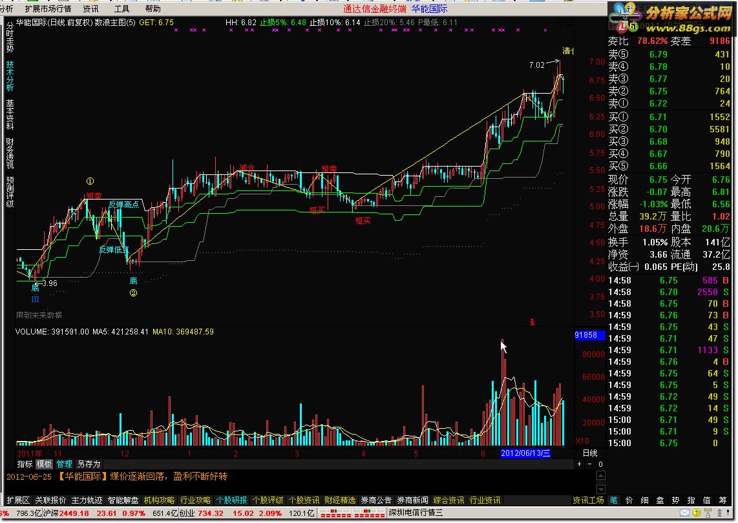738x523 pixels.
Task: Open the 帮助 menu
Action: [x=153, y=8]
